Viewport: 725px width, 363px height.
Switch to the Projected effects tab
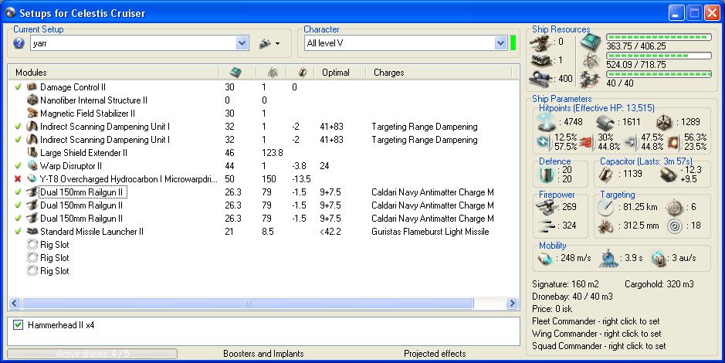point(435,354)
